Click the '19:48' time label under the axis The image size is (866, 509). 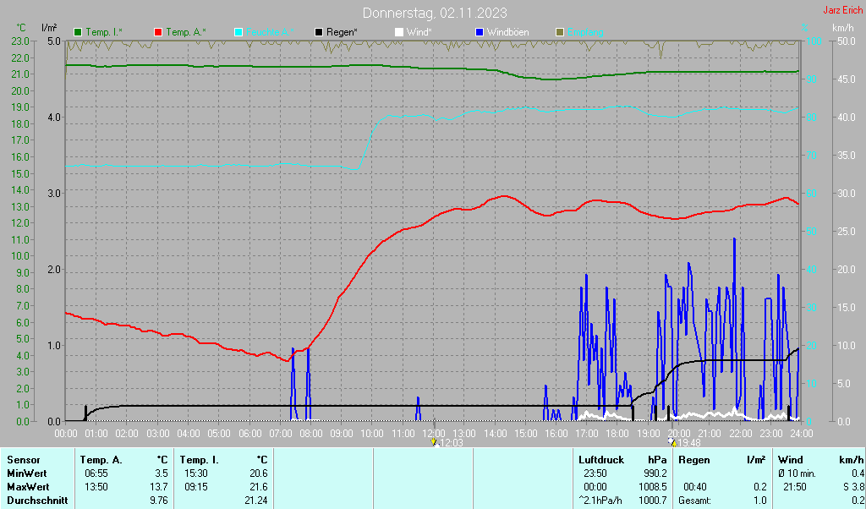coord(688,443)
